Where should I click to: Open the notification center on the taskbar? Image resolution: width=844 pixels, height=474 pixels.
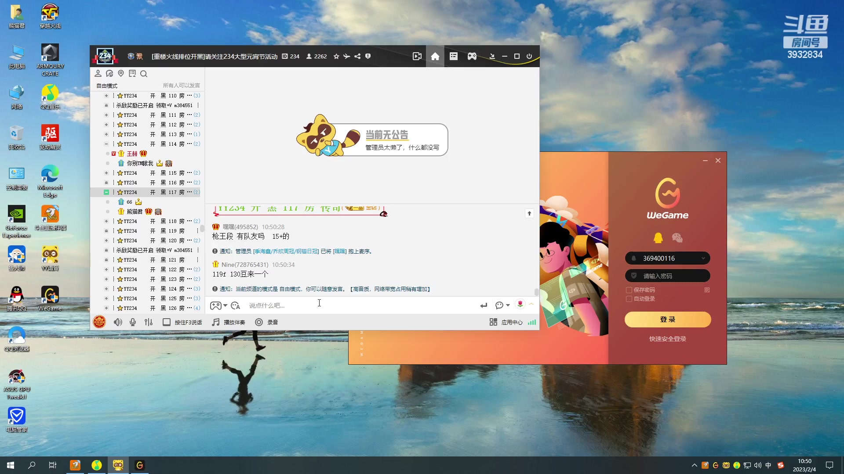click(x=829, y=465)
